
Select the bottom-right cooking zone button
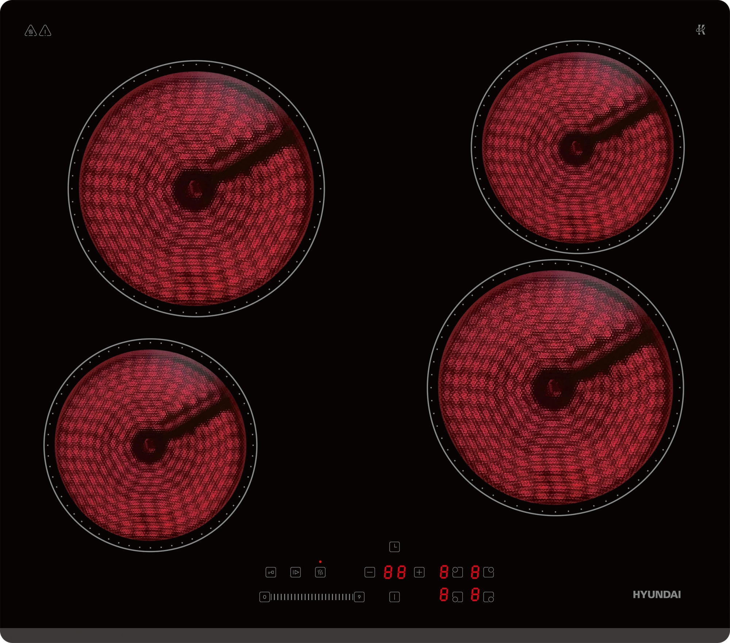(488, 597)
